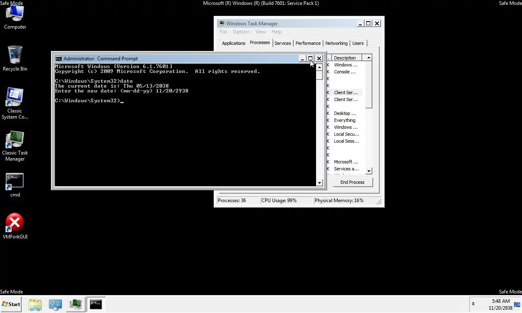The image size is (522, 313).
Task: Click the C:\Windows\System32> prompt line with cursor
Action: pos(89,101)
